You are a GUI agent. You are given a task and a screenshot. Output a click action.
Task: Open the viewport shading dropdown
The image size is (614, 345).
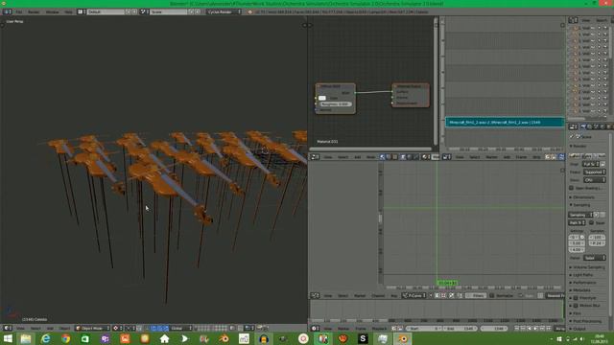118,328
